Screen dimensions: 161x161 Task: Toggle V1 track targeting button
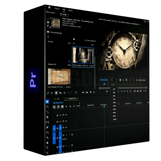(x=60, y=128)
